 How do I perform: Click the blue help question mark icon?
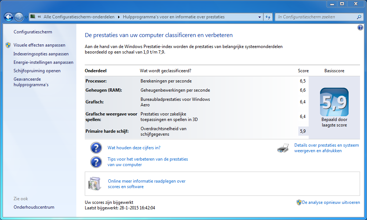coord(360,28)
